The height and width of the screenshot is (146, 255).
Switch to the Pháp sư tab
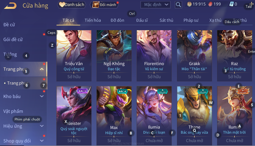191,20
